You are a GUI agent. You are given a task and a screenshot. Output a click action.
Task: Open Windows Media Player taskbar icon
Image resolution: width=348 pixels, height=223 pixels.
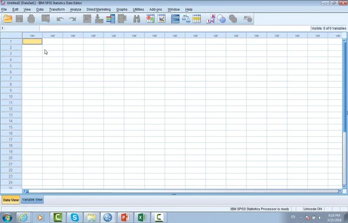(40, 218)
